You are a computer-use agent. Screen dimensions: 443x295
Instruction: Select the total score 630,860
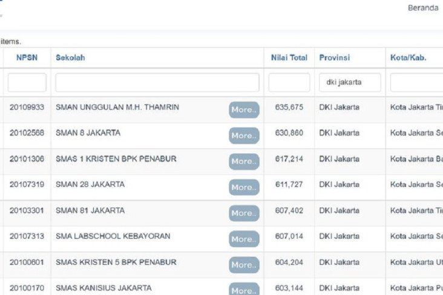(289, 133)
